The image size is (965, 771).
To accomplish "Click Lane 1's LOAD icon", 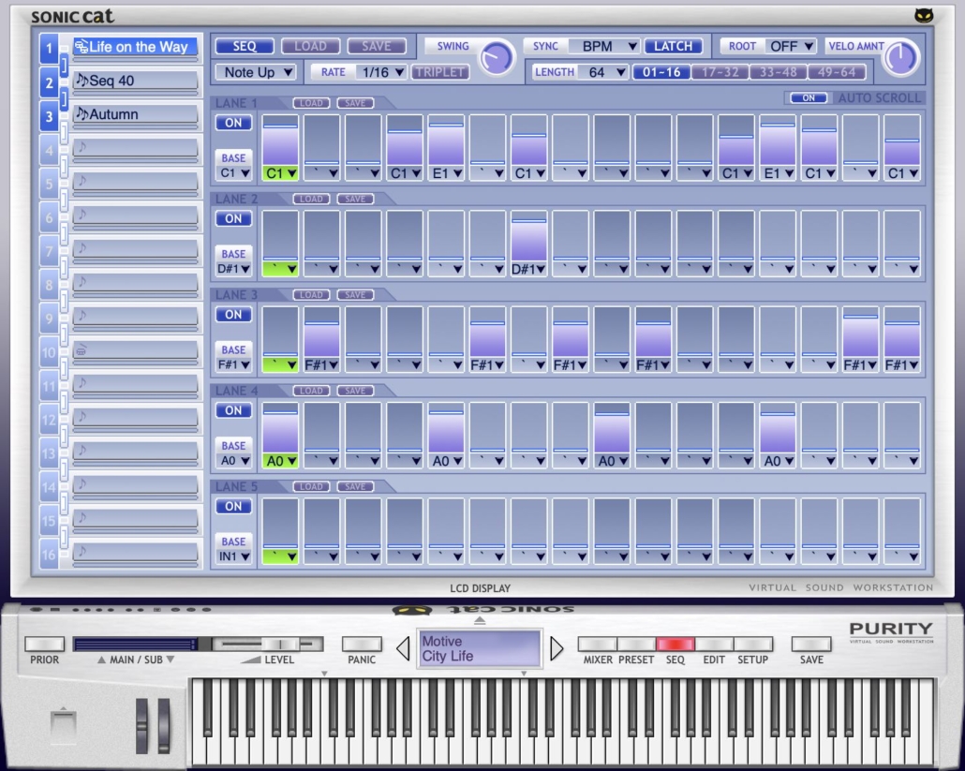I will 310,102.
